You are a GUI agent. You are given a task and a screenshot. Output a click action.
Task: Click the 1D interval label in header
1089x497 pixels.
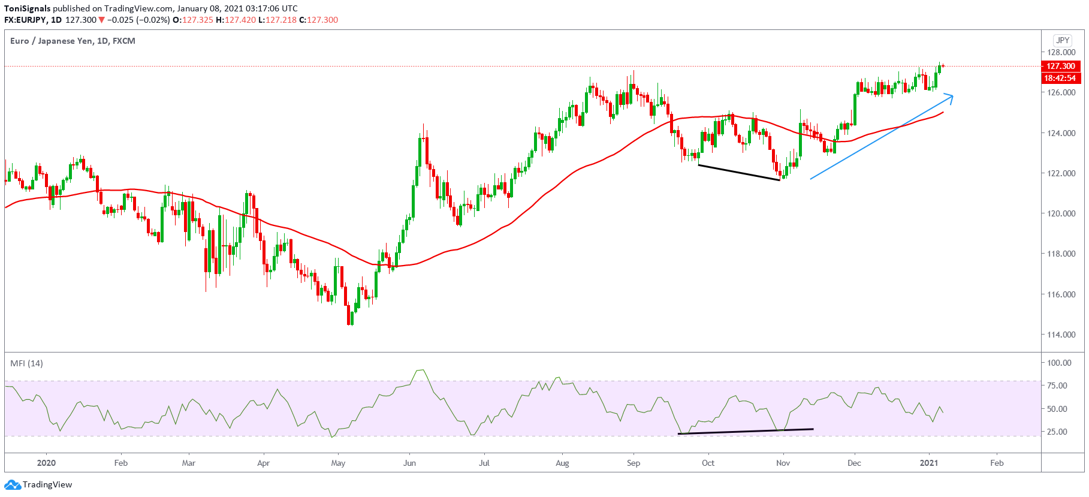56,20
